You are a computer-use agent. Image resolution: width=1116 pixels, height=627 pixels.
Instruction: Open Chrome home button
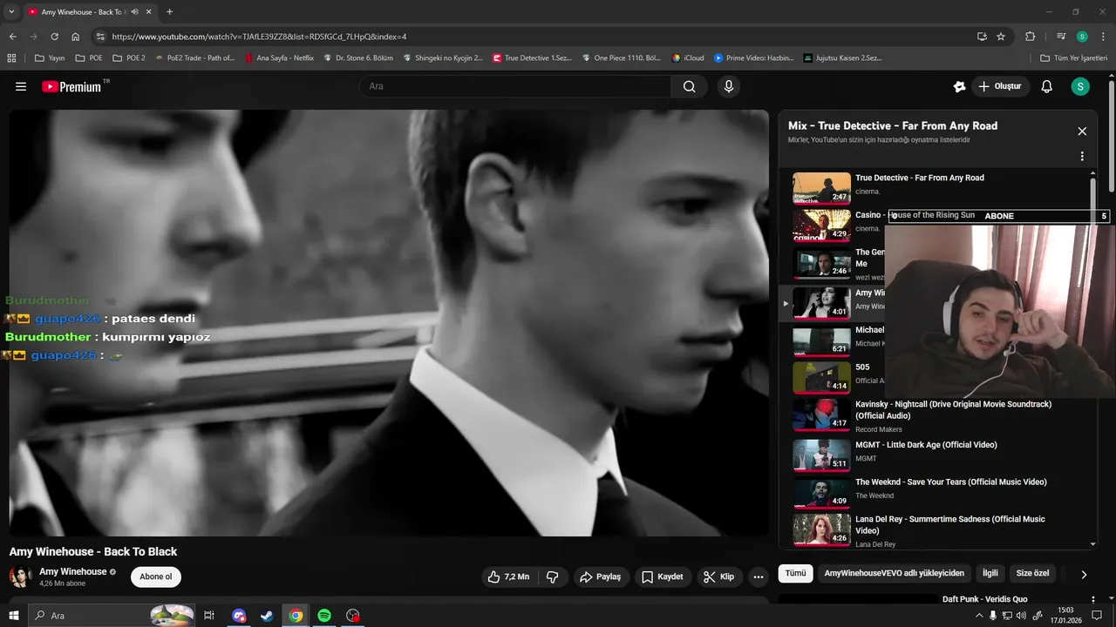[x=76, y=37]
